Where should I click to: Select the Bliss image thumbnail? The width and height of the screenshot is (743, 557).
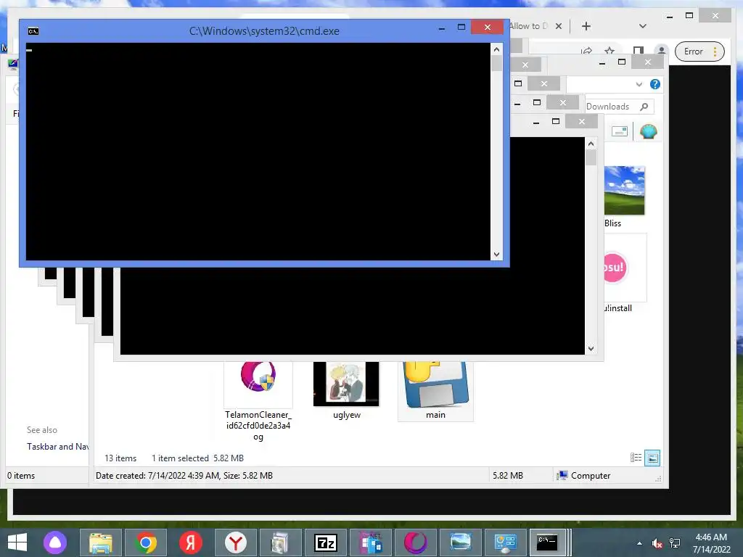(625, 191)
